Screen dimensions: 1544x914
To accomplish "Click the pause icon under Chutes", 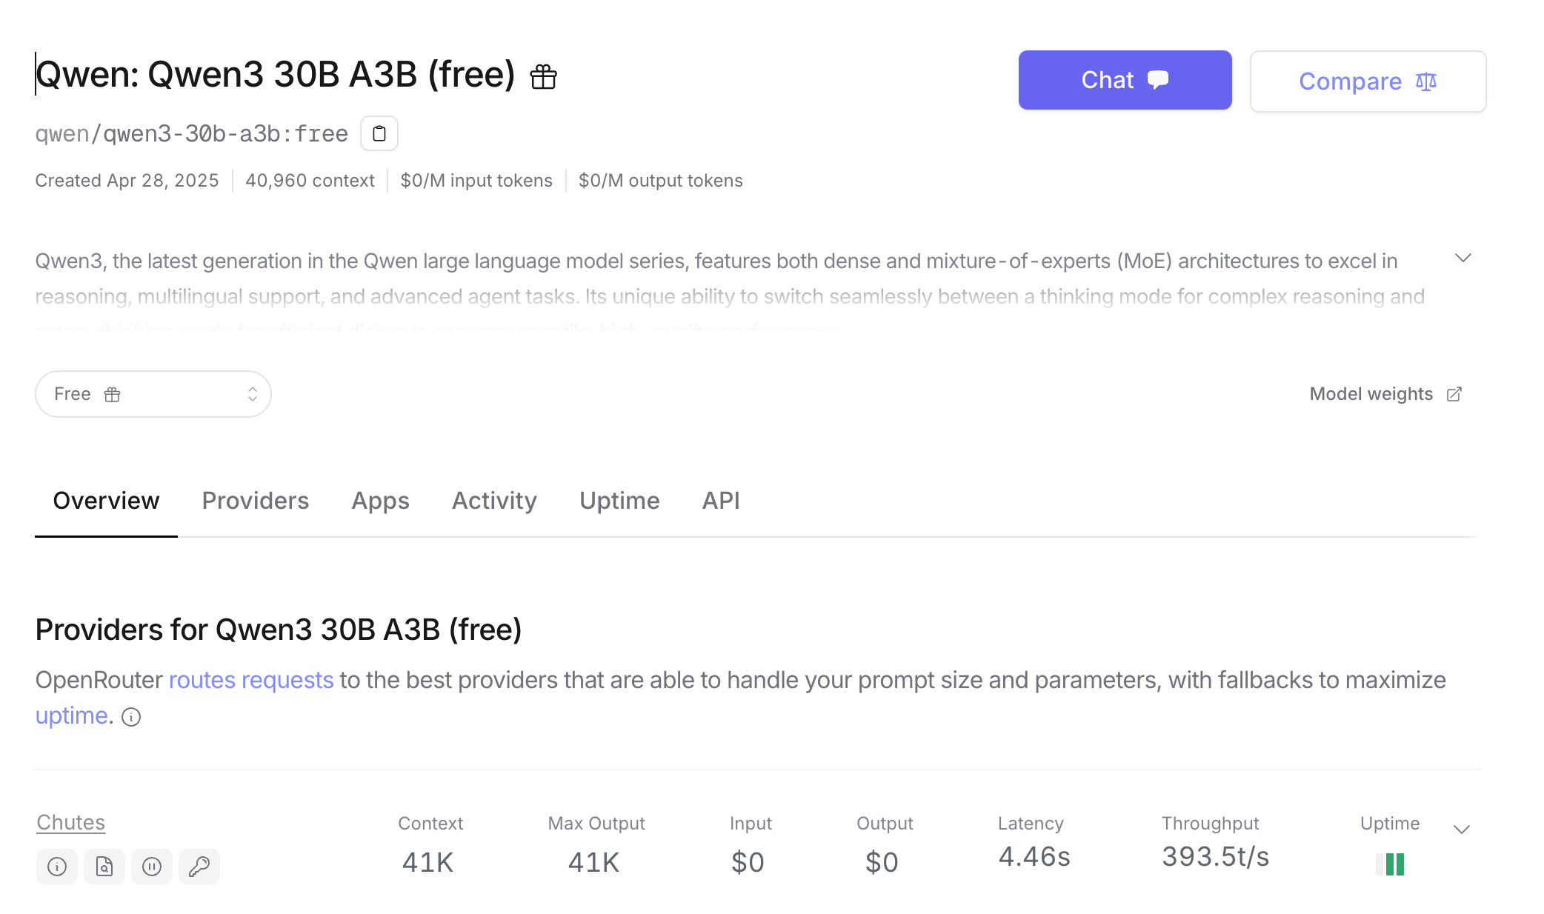I will point(152,867).
